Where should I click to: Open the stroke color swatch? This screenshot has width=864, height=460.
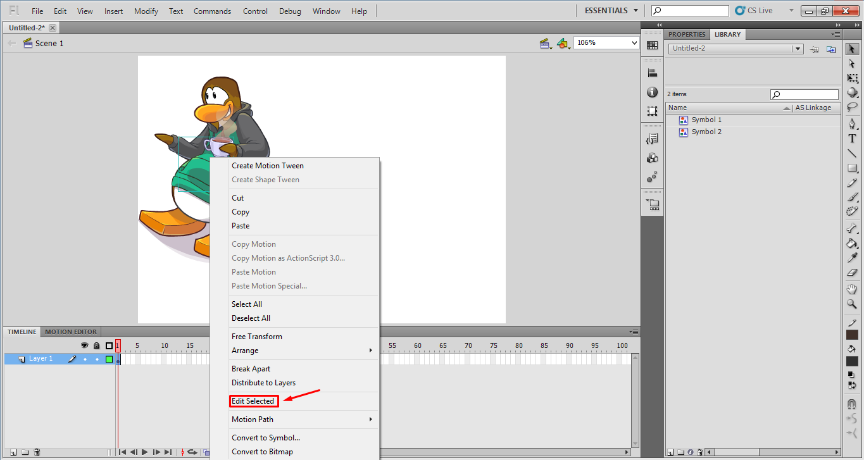tap(852, 335)
